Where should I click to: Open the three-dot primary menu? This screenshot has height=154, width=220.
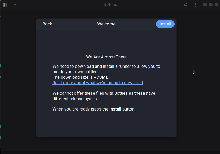(195, 4)
